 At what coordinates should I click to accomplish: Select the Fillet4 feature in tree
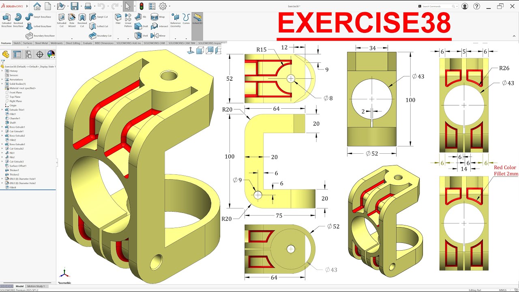[11, 187]
